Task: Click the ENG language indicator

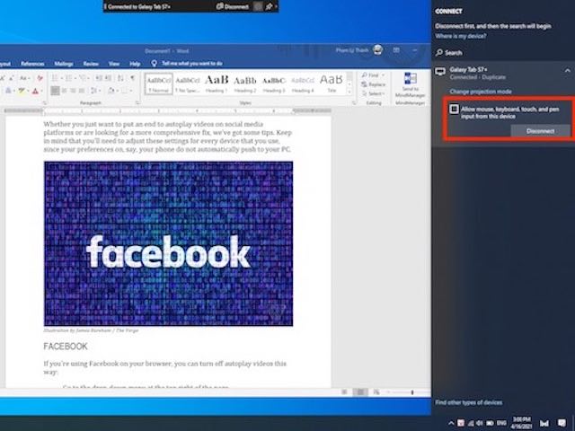Action: click(x=501, y=423)
